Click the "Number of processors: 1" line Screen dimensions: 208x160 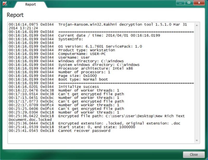click(60, 72)
